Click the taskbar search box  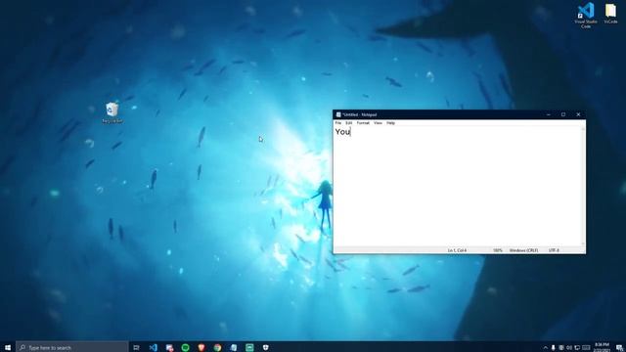72,348
